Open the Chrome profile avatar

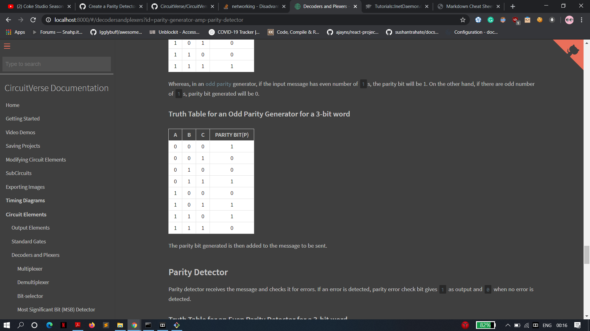[569, 20]
